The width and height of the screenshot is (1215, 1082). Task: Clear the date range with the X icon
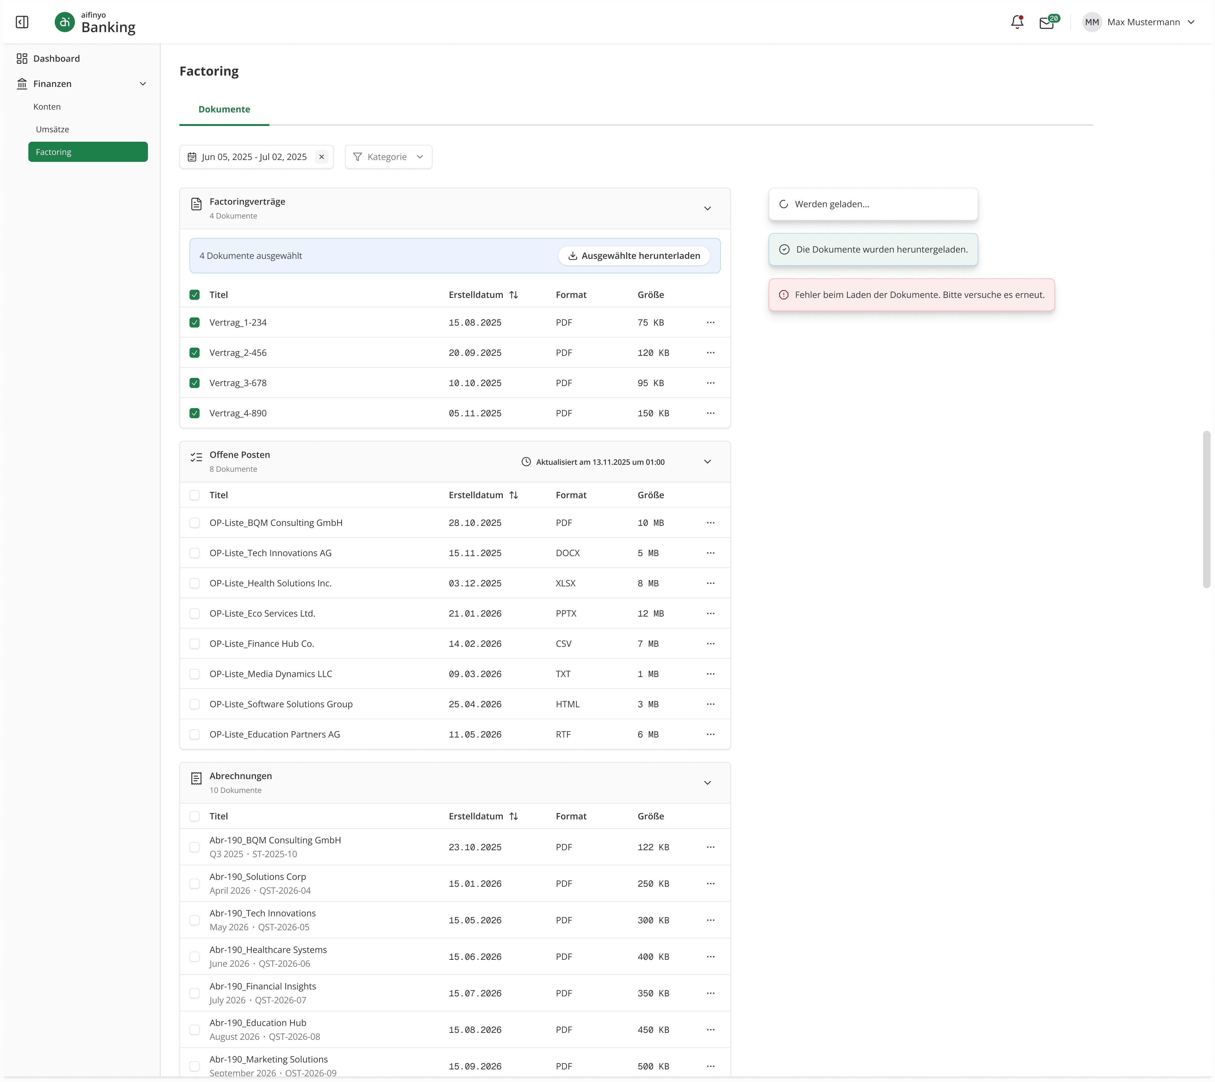322,157
